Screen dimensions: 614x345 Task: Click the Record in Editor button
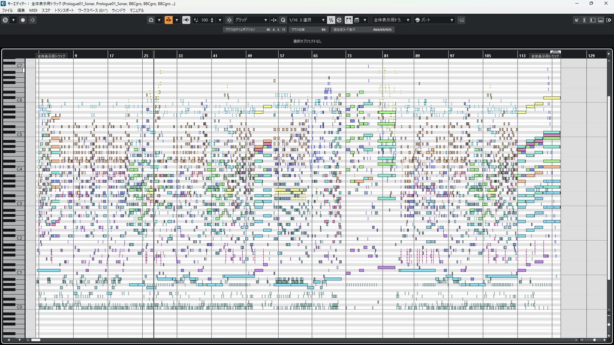[x=23, y=20]
